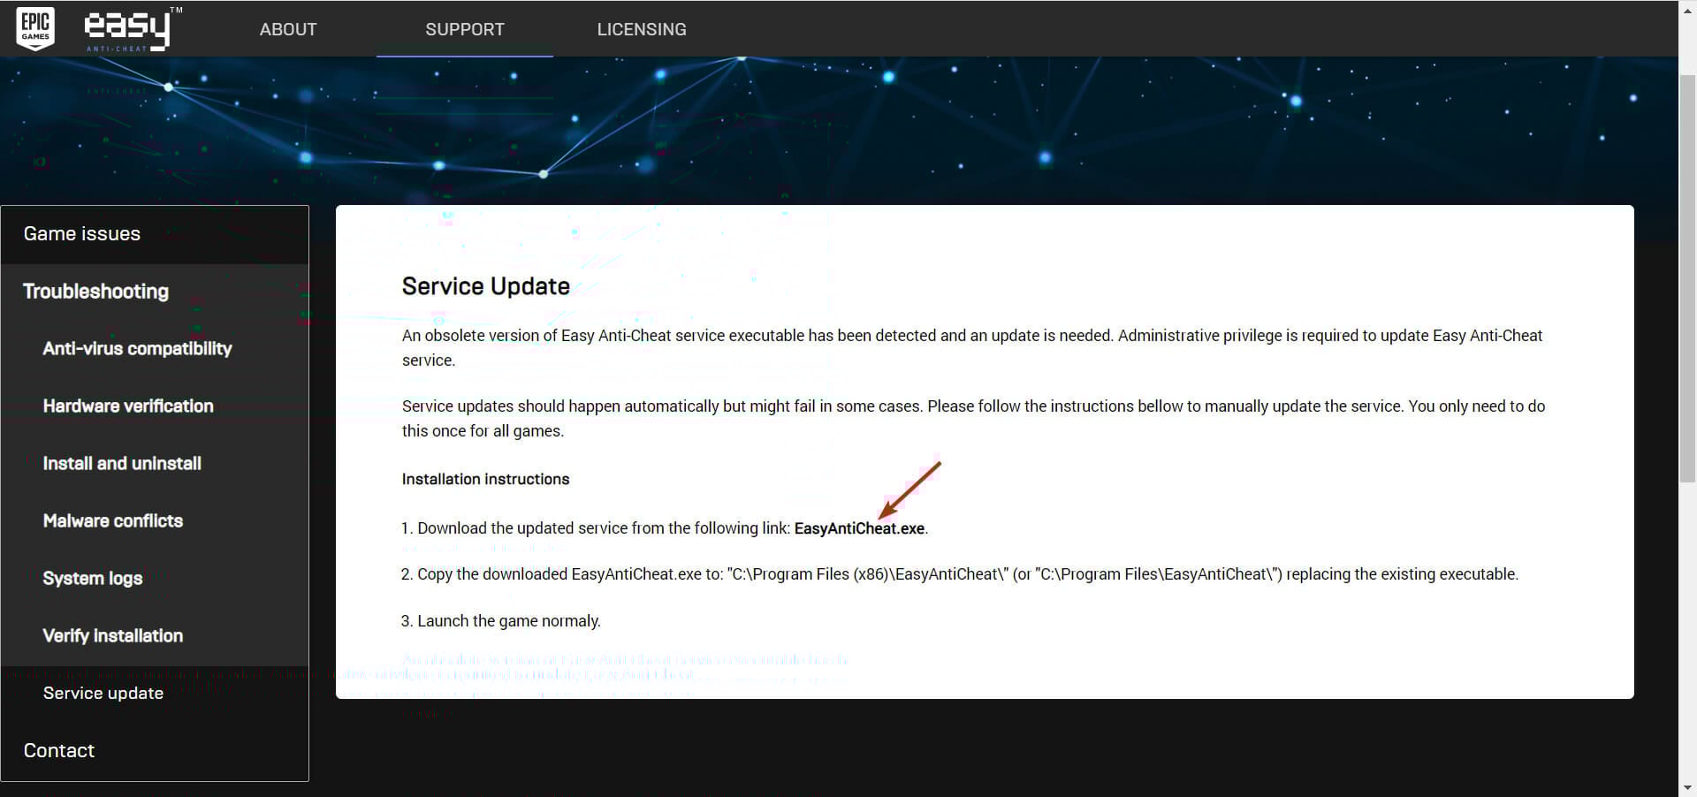Open the Game issues category
Image resolution: width=1697 pixels, height=797 pixels.
(x=81, y=233)
